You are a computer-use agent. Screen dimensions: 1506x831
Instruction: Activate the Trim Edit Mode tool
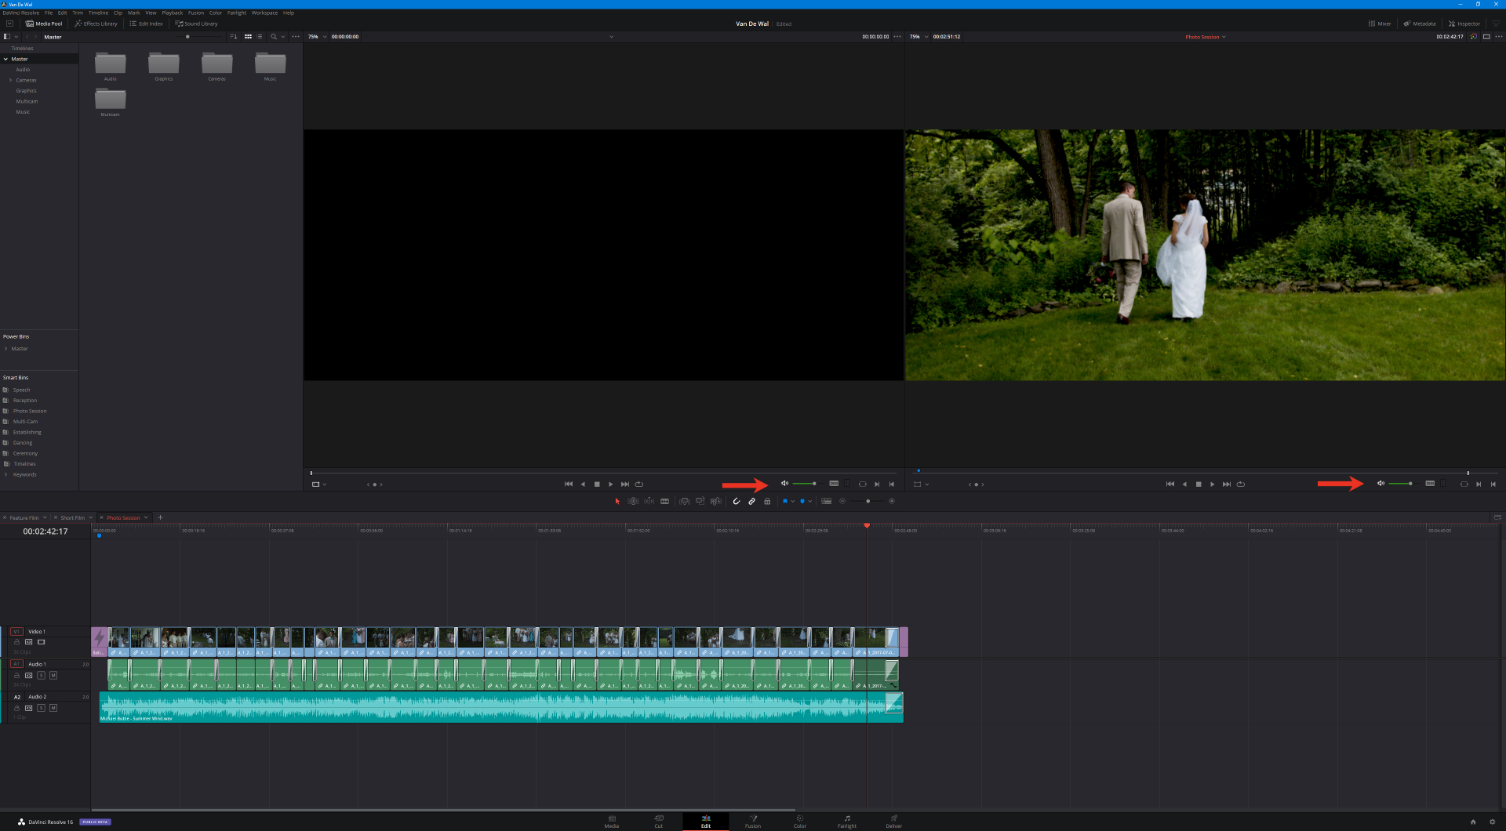coord(633,501)
